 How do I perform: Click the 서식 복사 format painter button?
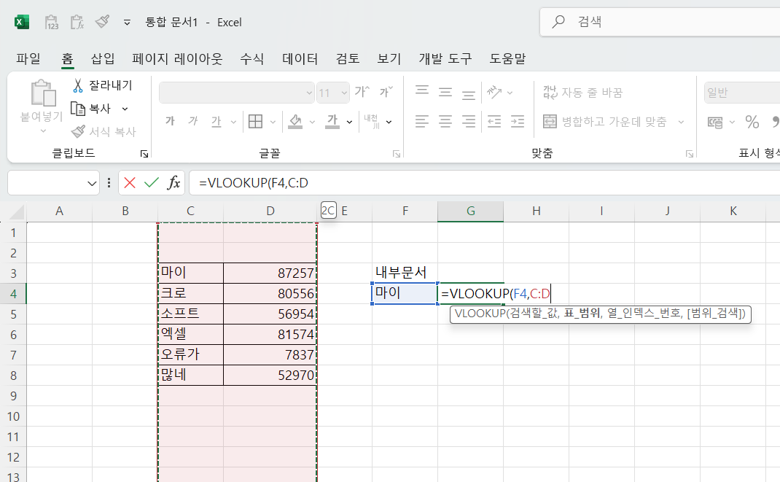coord(104,132)
